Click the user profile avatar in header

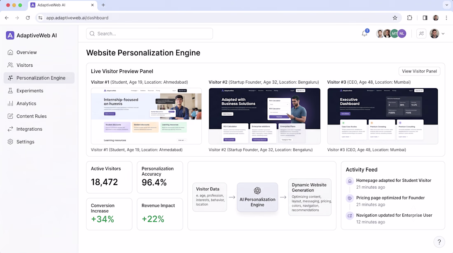click(x=434, y=33)
